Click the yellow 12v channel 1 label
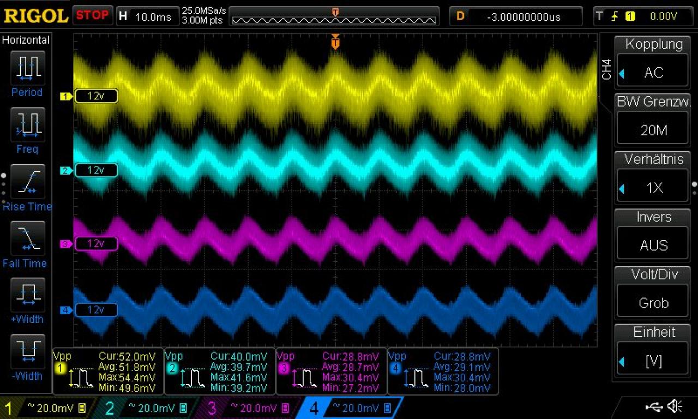The image size is (698, 419). (96, 96)
